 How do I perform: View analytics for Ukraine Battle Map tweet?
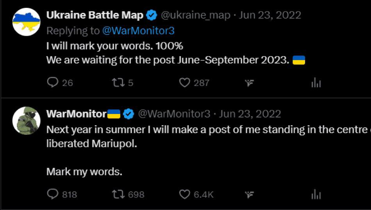pyautogui.click(x=316, y=83)
